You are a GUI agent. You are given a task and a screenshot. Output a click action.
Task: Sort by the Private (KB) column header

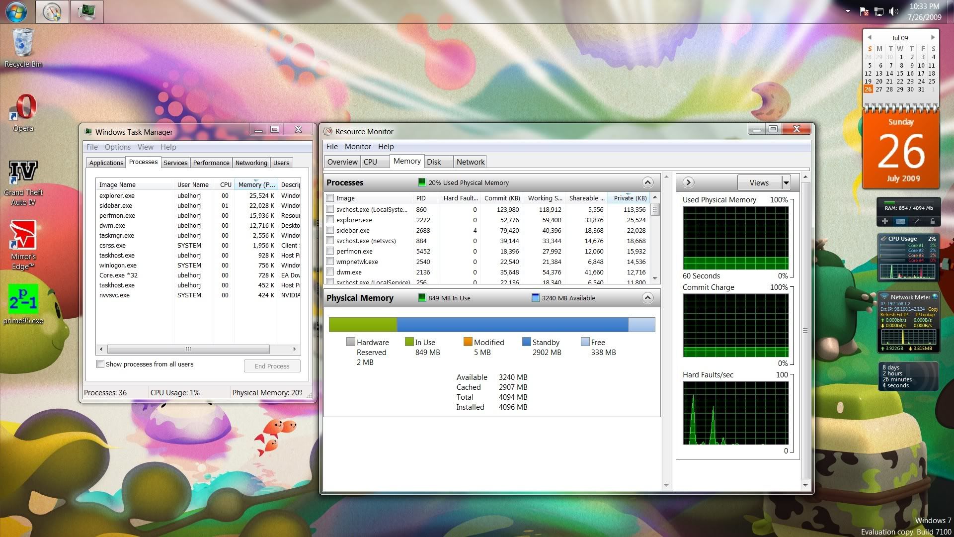pyautogui.click(x=630, y=198)
